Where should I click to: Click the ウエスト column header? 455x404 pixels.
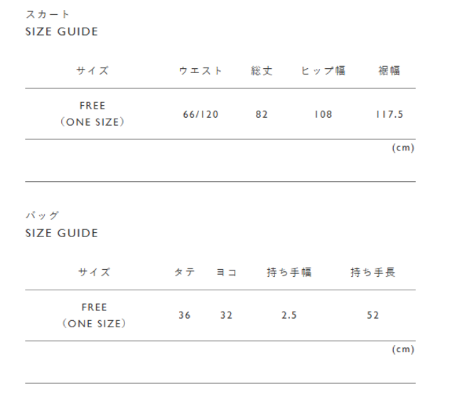tap(200, 70)
